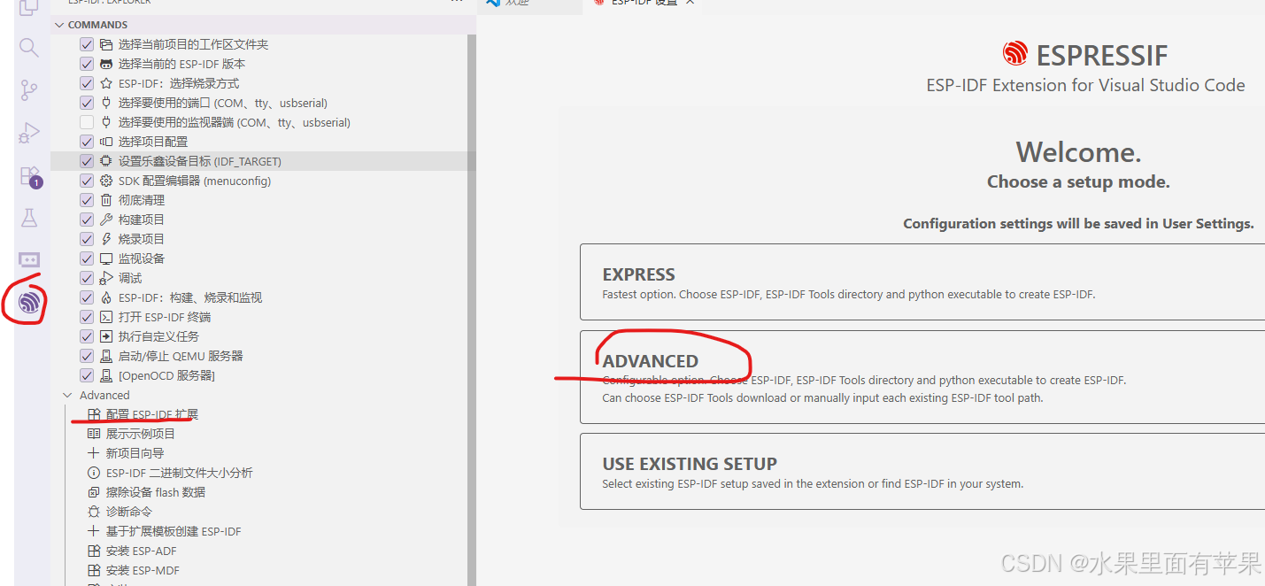Viewport: 1265px width, 586px height.
Task: Open the Remote Explorer monitor icon
Action: (29, 259)
